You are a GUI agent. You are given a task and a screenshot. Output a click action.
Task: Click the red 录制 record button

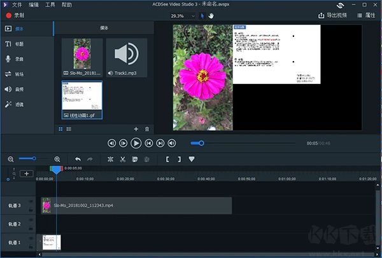pos(15,15)
